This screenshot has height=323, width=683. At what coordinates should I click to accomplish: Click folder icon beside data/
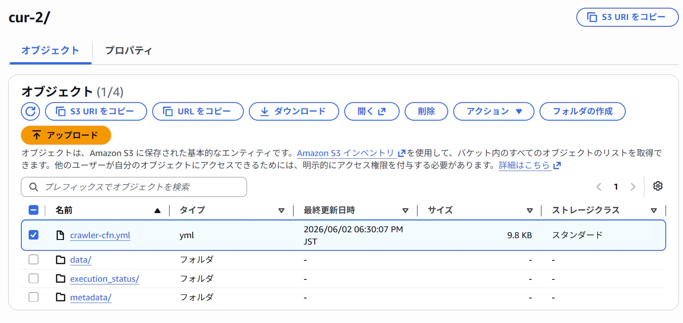60,260
